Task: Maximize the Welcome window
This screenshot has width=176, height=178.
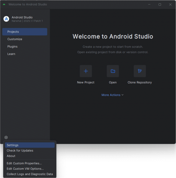Action: click(160, 4)
